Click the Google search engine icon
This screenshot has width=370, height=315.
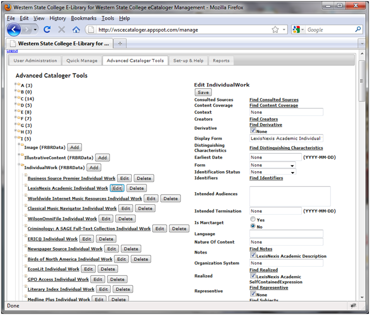(296, 29)
